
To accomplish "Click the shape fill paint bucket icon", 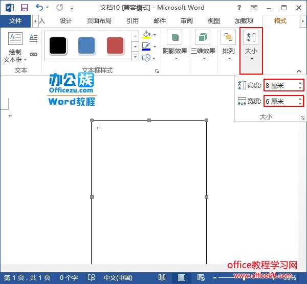I will tap(146, 35).
